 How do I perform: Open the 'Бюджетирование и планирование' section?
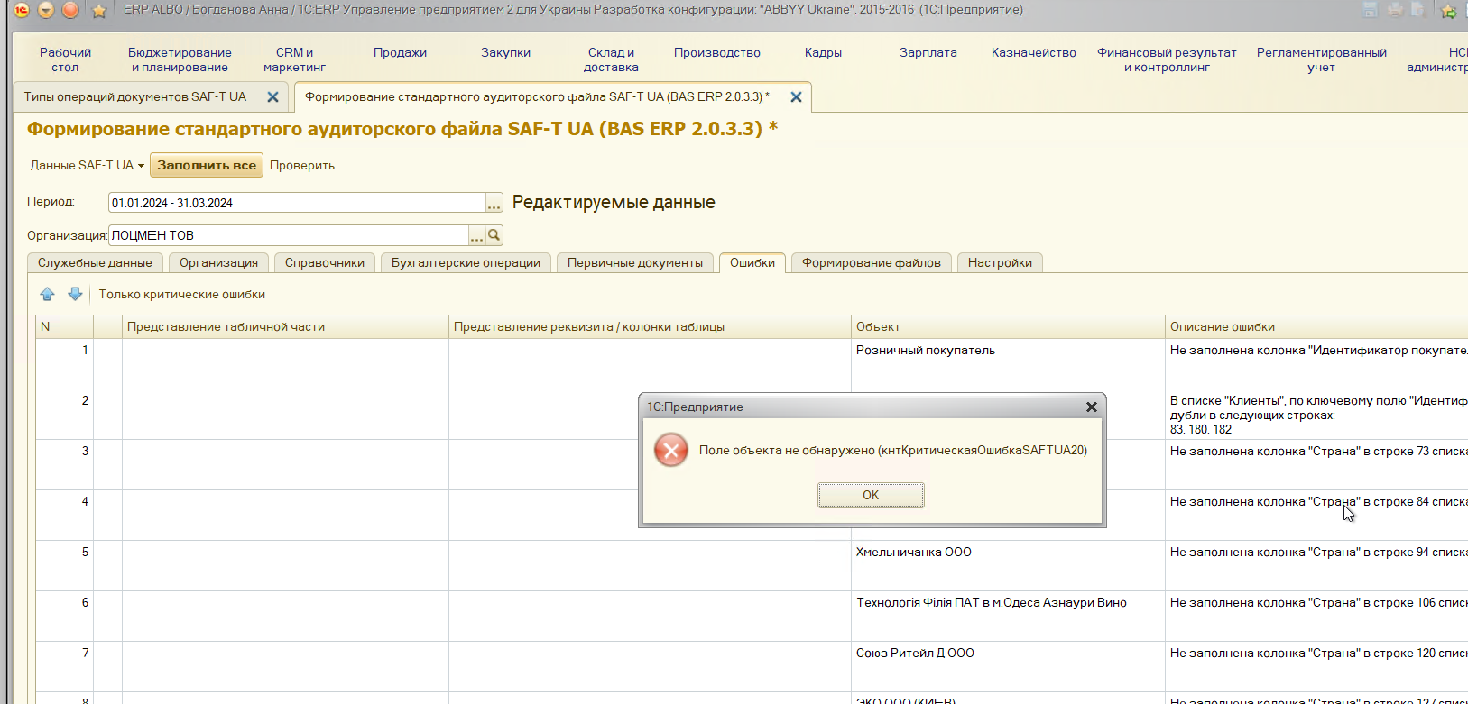coord(180,59)
